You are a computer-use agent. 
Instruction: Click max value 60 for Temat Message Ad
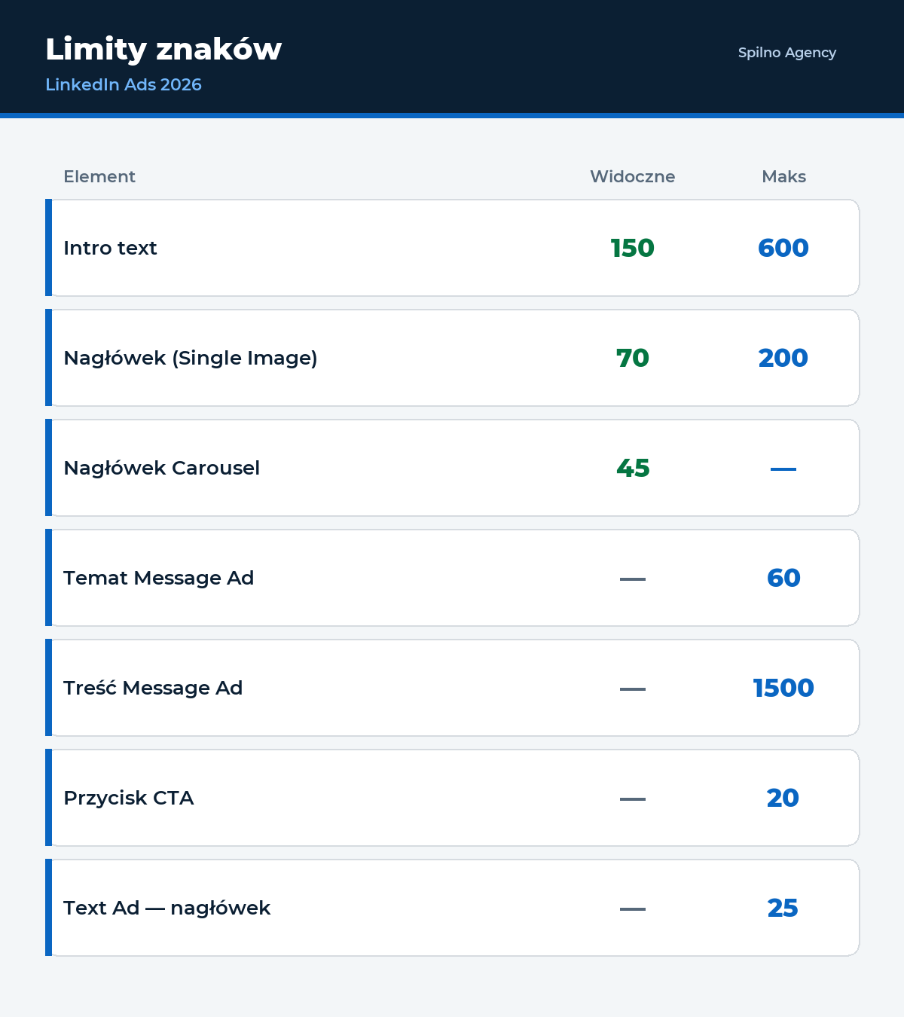783,578
